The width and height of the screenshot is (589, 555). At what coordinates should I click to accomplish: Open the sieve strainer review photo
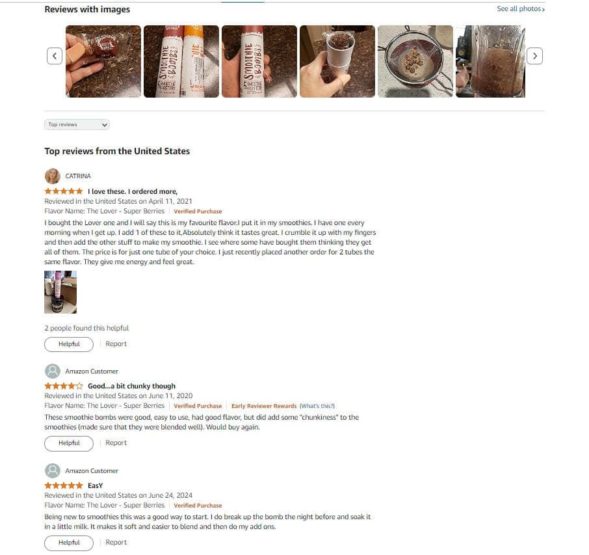[x=415, y=61]
